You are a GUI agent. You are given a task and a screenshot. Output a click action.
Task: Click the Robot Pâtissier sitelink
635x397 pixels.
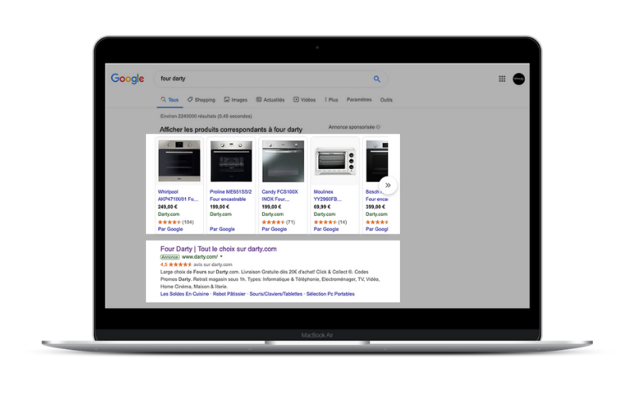click(230, 294)
